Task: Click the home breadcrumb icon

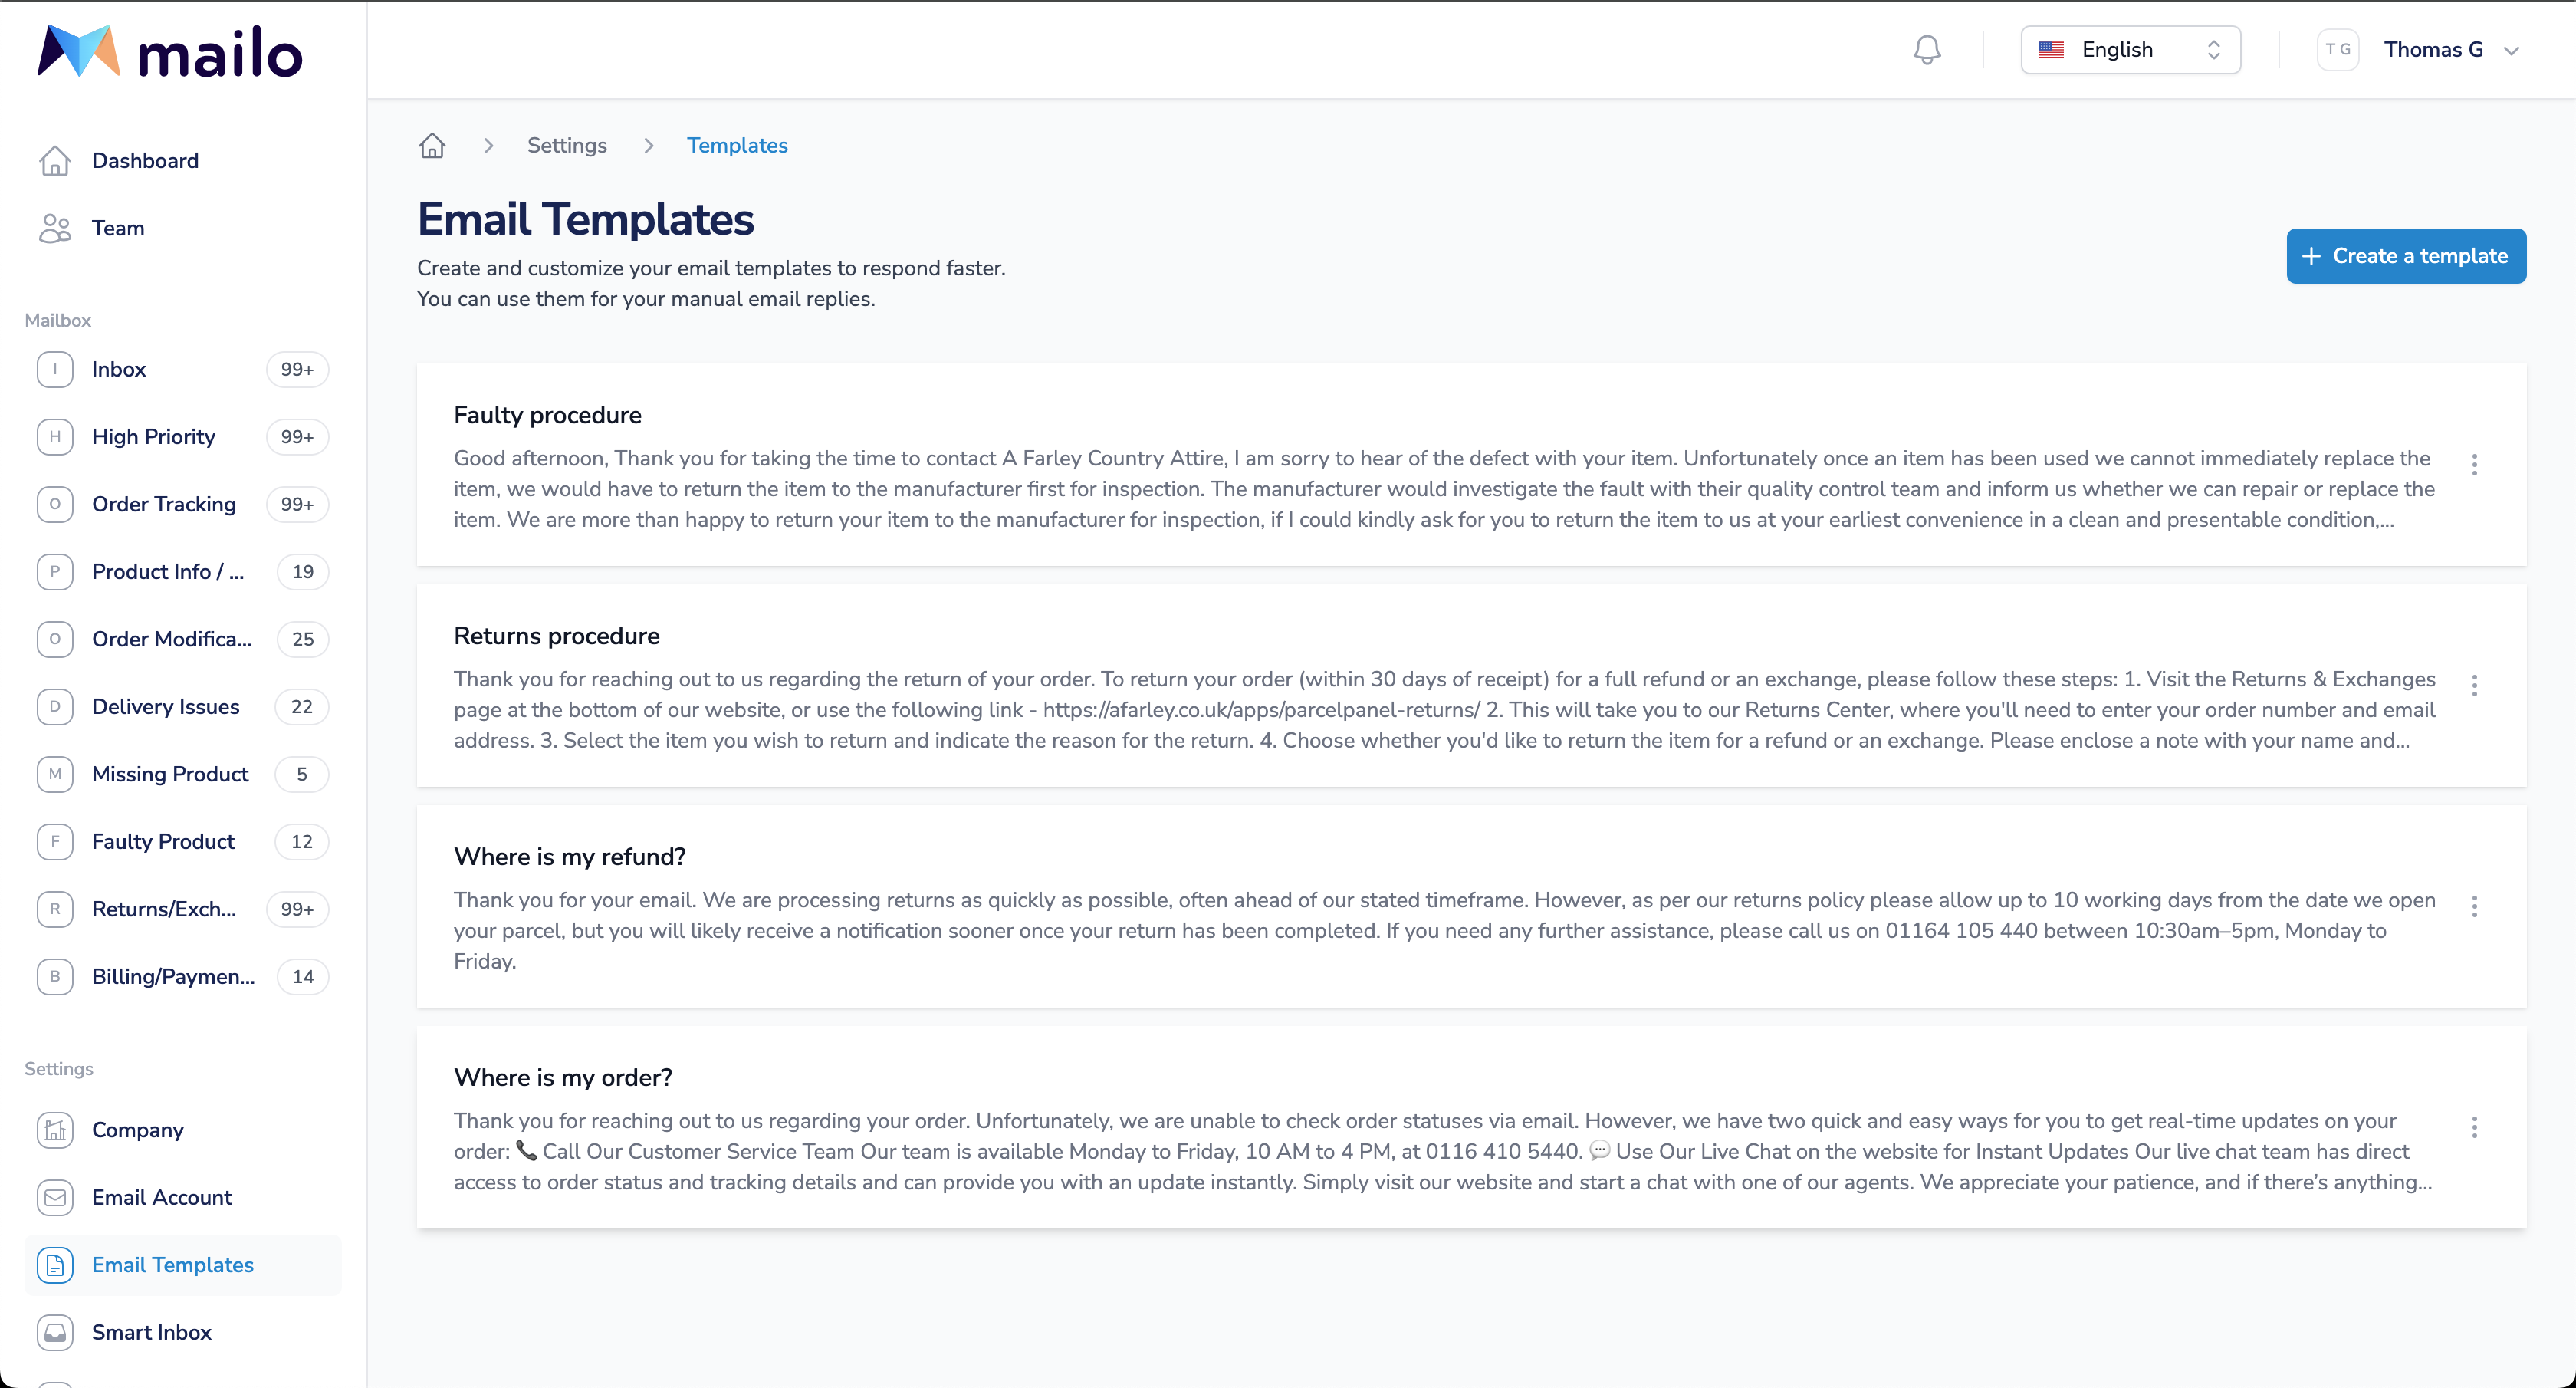Action: tap(432, 143)
